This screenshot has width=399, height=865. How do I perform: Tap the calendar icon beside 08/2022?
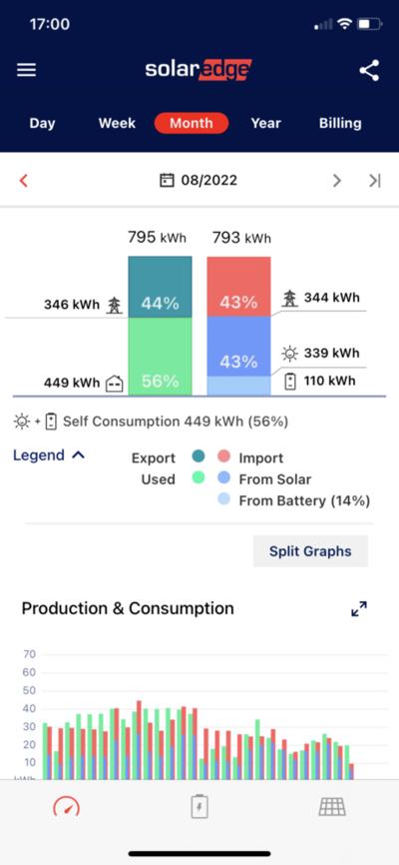pyautogui.click(x=167, y=180)
